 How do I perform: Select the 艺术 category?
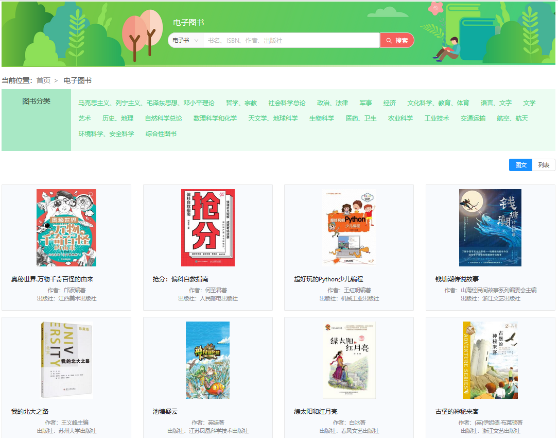(85, 118)
